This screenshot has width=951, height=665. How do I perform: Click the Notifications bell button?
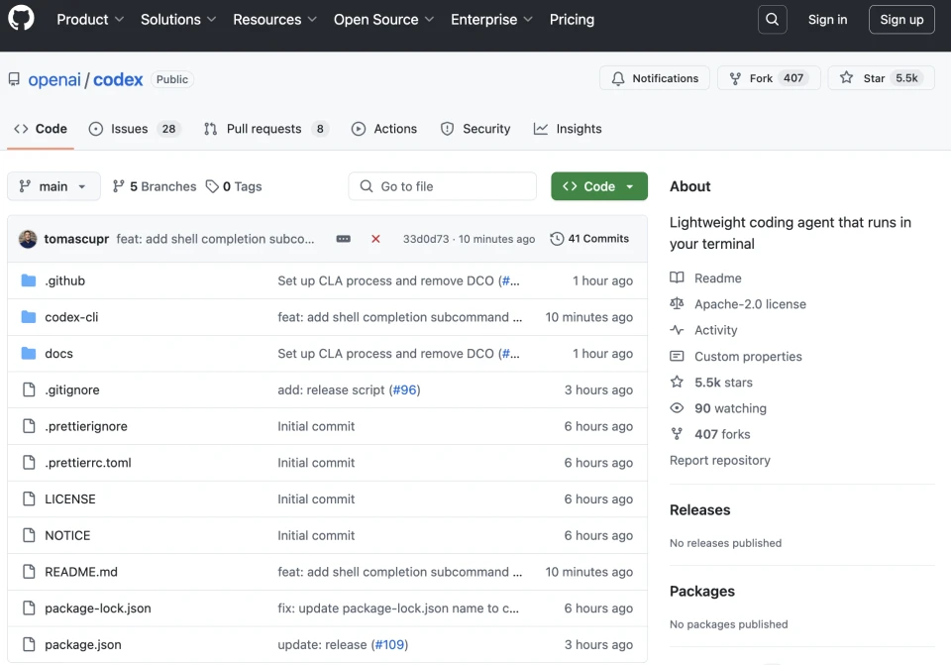tap(655, 78)
